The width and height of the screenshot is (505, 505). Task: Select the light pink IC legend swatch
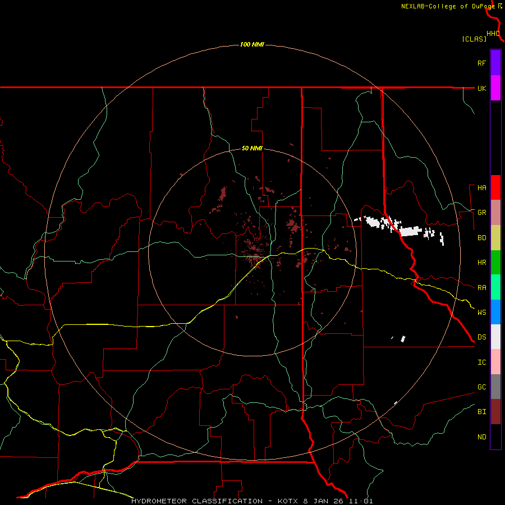[x=495, y=362]
